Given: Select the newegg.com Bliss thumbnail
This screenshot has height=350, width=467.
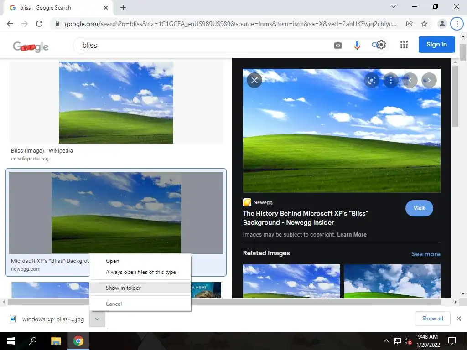Looking at the screenshot, I should point(116,212).
